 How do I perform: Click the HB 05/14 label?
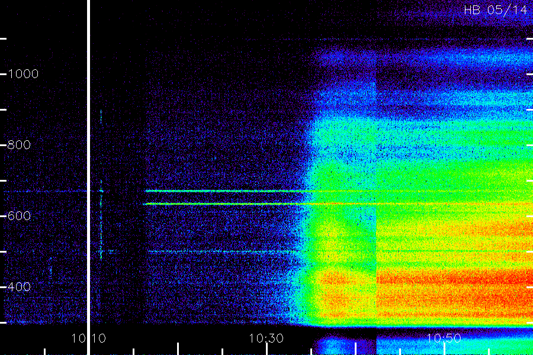[495, 10]
